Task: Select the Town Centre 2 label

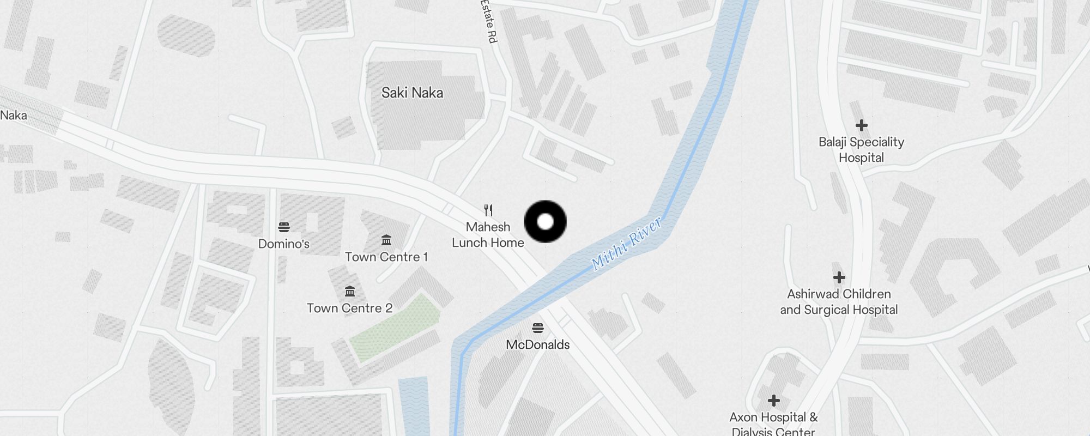Action: (x=350, y=308)
